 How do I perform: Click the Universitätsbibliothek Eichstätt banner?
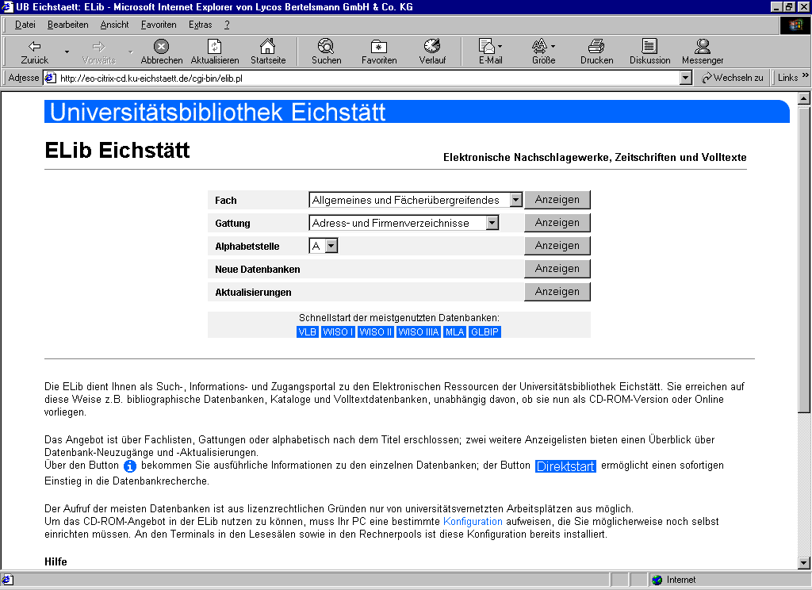pos(417,112)
